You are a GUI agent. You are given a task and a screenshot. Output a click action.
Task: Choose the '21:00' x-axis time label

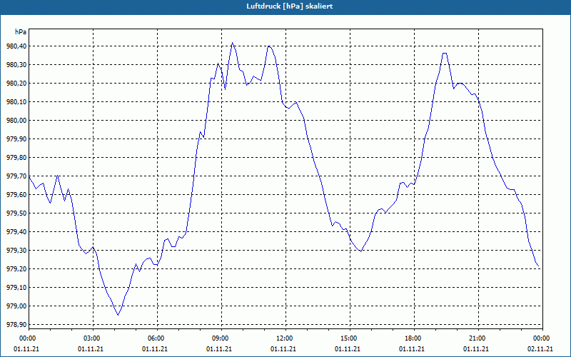click(x=478, y=338)
